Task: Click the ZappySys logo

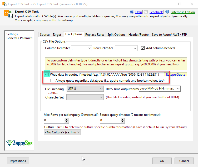Action: [x=19, y=143]
